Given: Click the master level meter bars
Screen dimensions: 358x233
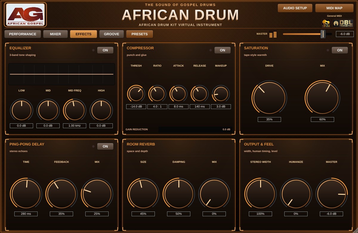Looking at the screenshot, I should (273, 34).
